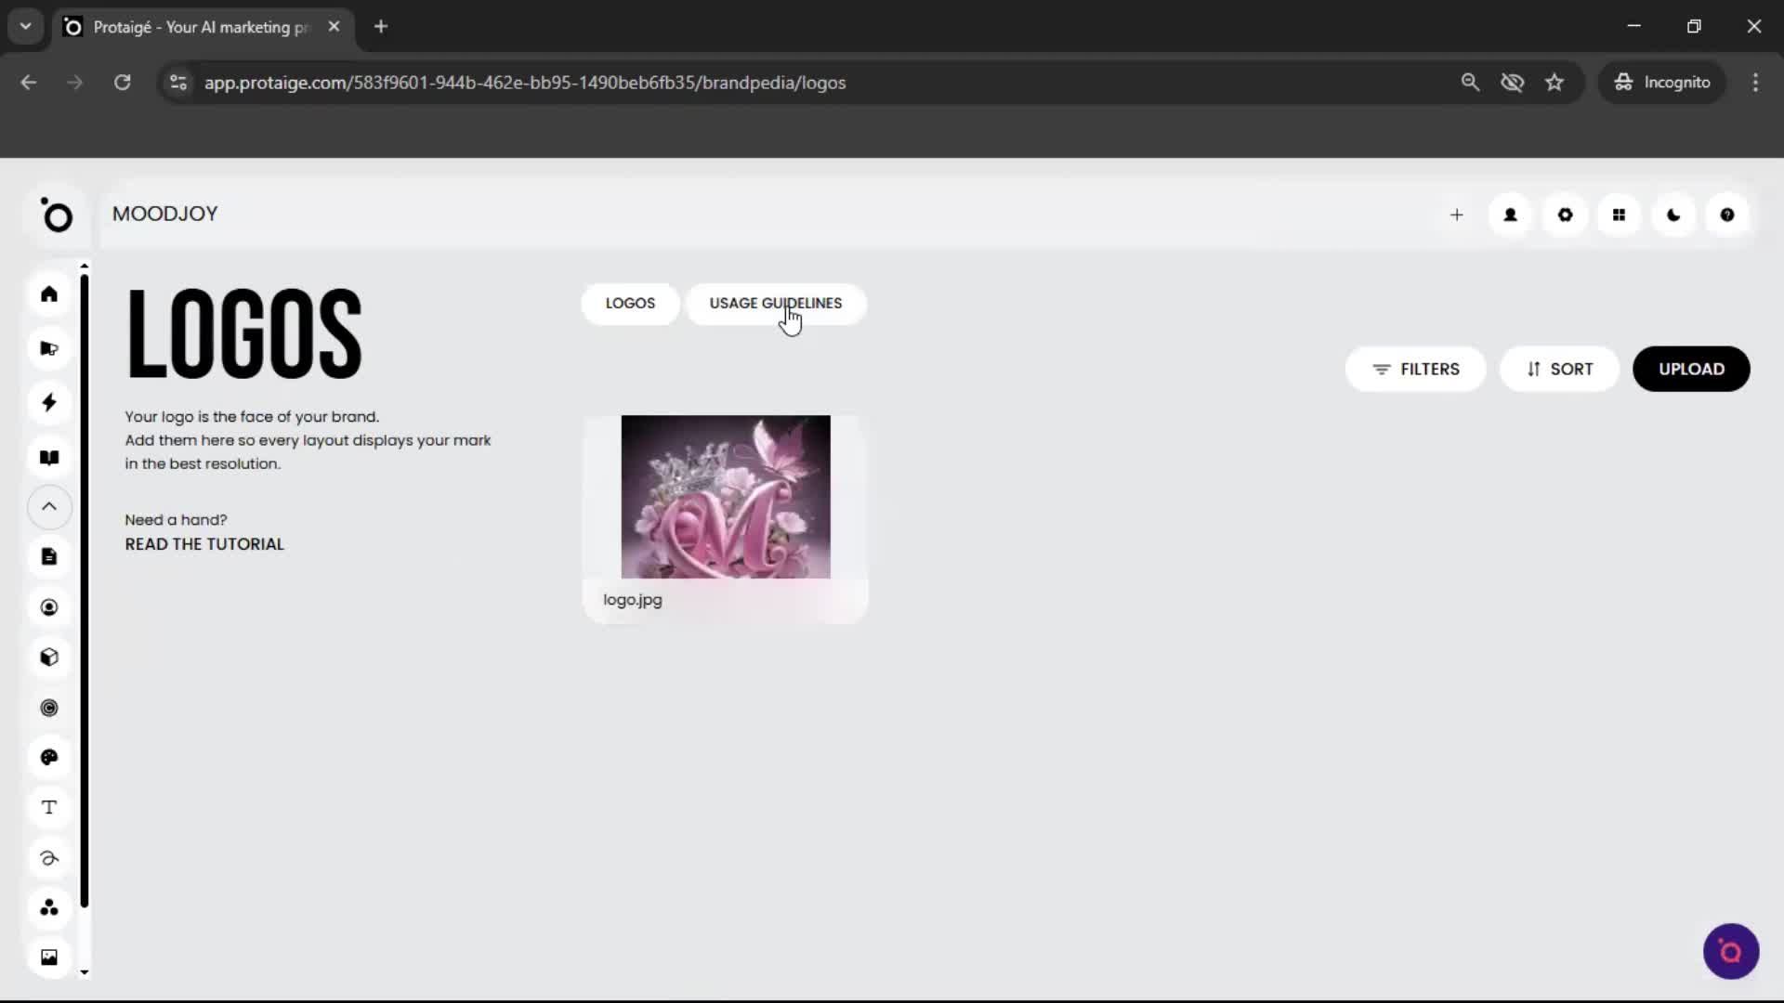Open the color palette panel
Screen dimensions: 1784x1003
(49, 758)
